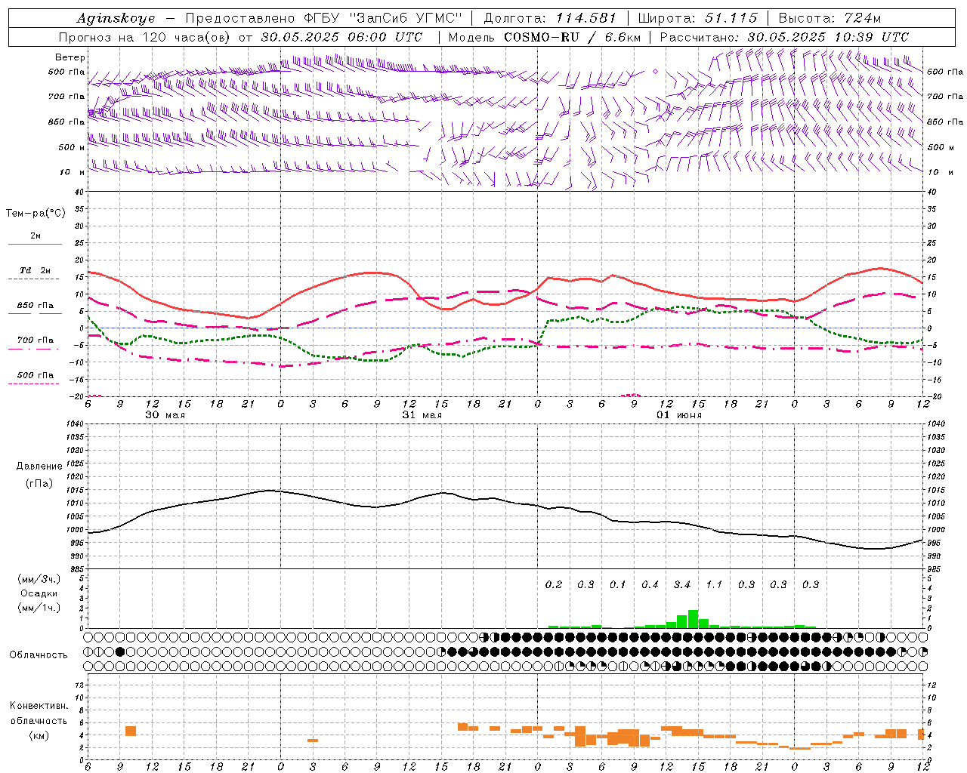This screenshot has width=967, height=773.
Task: Click the 0.4 precipitation amount value
Action: [650, 584]
